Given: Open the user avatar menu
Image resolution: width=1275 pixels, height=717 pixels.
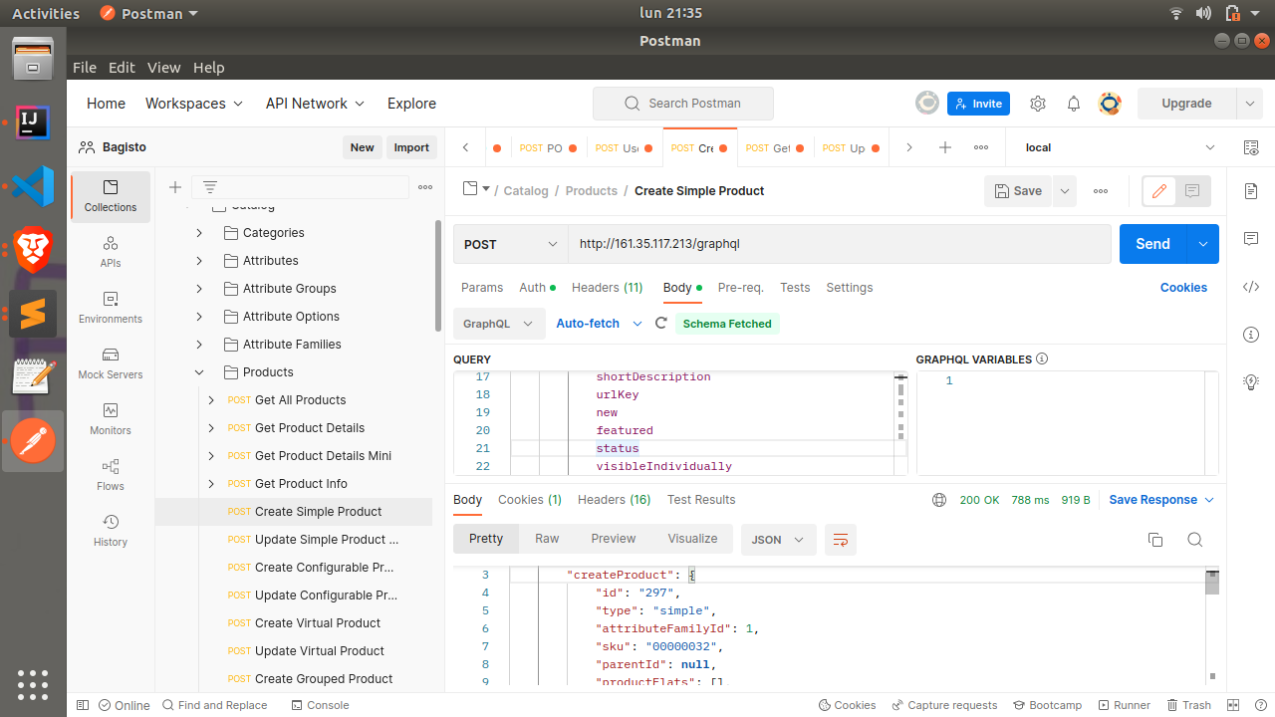Looking at the screenshot, I should (1110, 104).
